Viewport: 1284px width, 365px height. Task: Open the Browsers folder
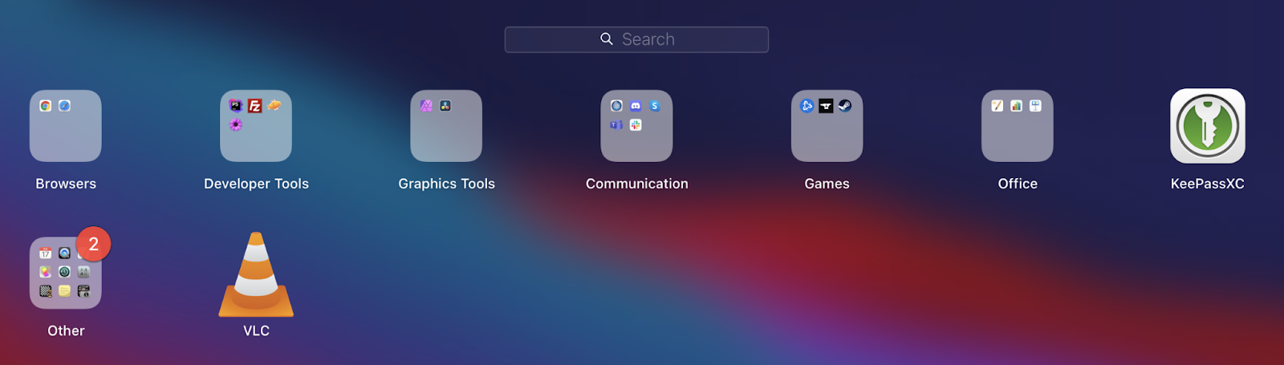coord(66,126)
